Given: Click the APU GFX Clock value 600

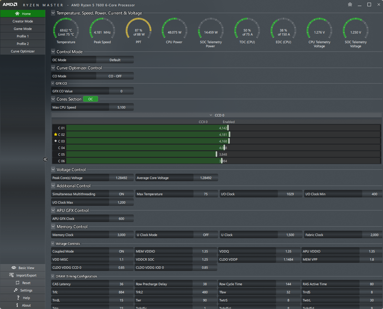Looking at the screenshot, I should pyautogui.click(x=121, y=219).
